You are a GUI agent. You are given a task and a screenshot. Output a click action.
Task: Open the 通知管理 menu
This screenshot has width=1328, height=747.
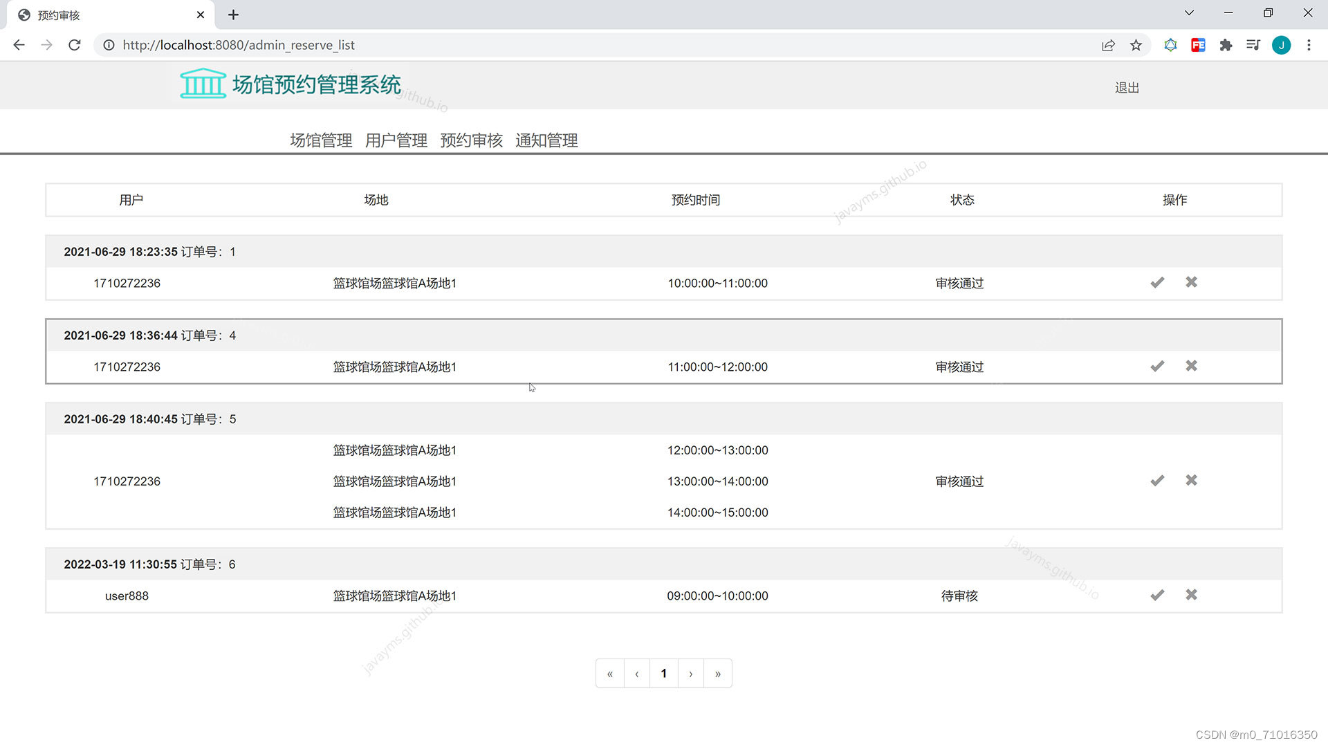tap(546, 140)
